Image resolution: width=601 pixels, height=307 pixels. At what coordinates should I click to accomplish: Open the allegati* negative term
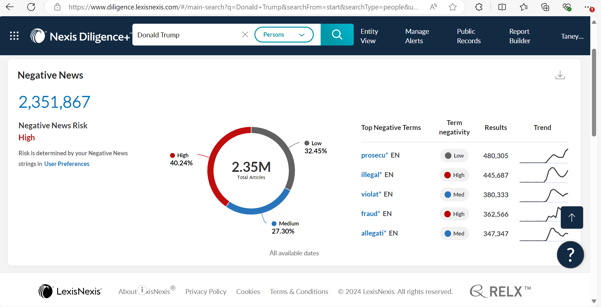pos(374,233)
